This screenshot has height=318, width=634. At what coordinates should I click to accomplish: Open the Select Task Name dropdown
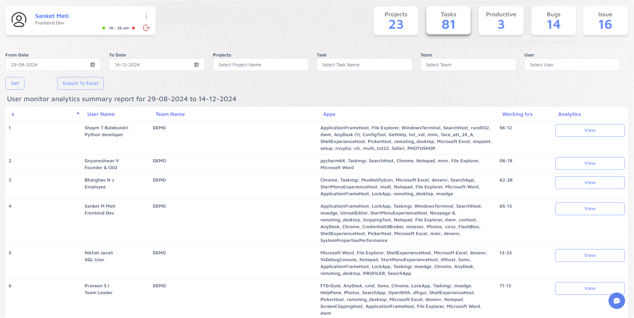(x=364, y=65)
